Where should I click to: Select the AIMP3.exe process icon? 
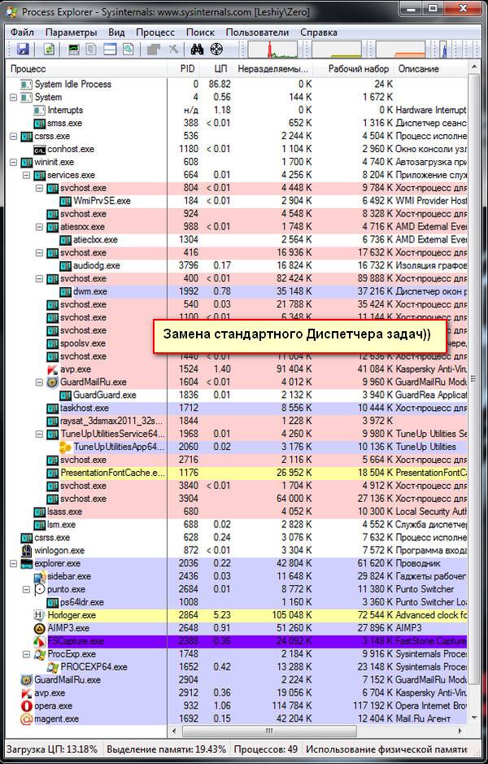(39, 628)
